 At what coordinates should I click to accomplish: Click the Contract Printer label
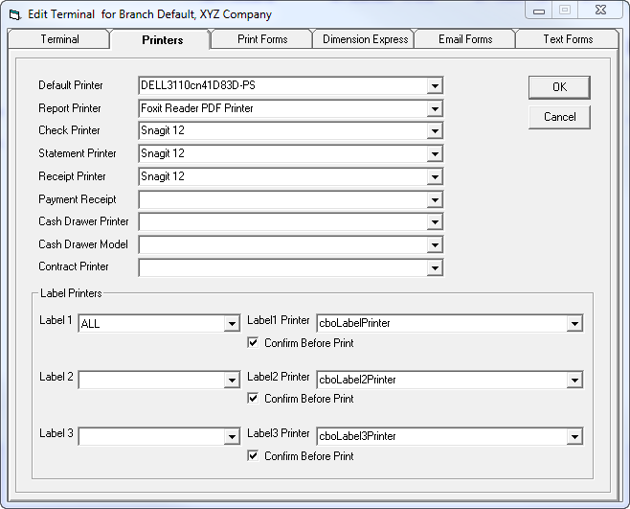click(x=74, y=266)
